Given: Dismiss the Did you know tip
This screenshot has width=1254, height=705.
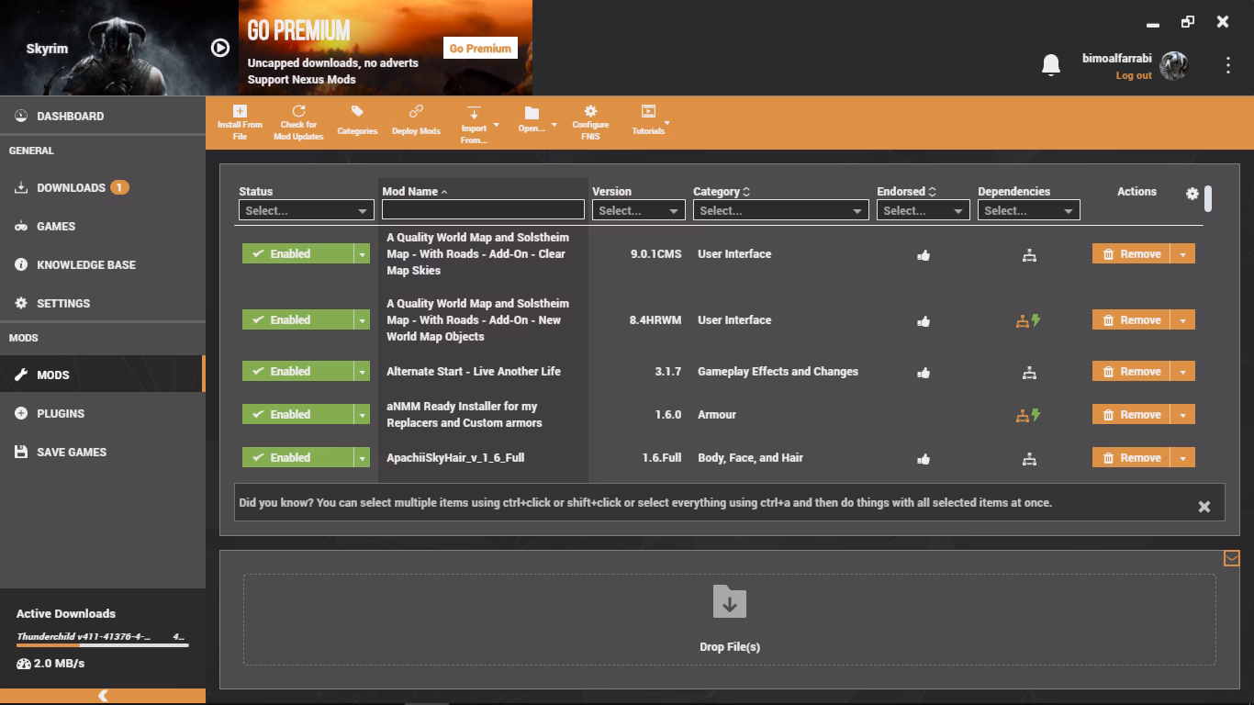Looking at the screenshot, I should coord(1204,507).
